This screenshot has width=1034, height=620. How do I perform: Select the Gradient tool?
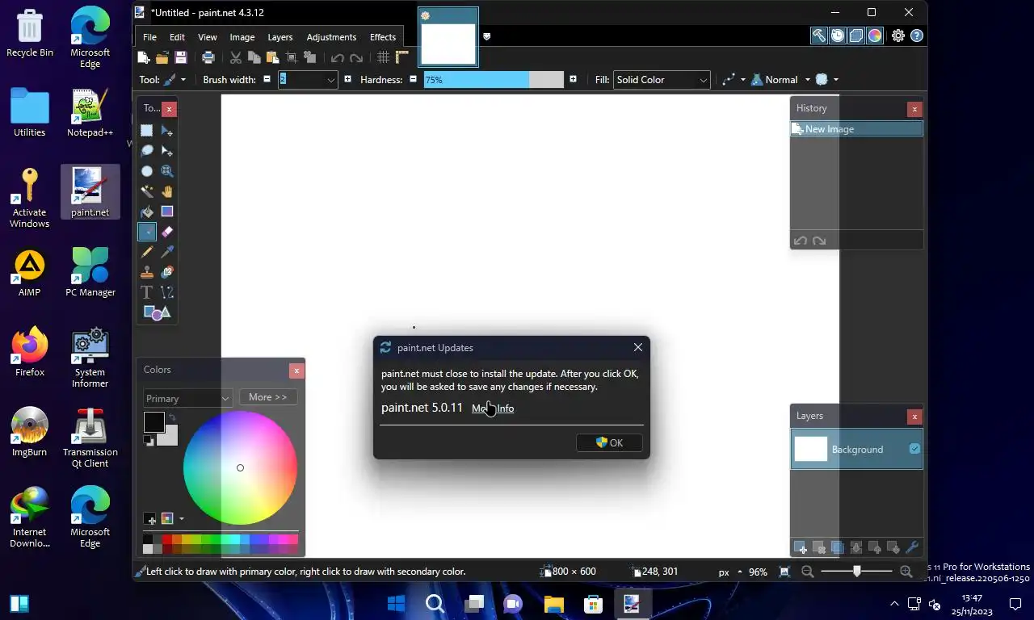coord(167,212)
